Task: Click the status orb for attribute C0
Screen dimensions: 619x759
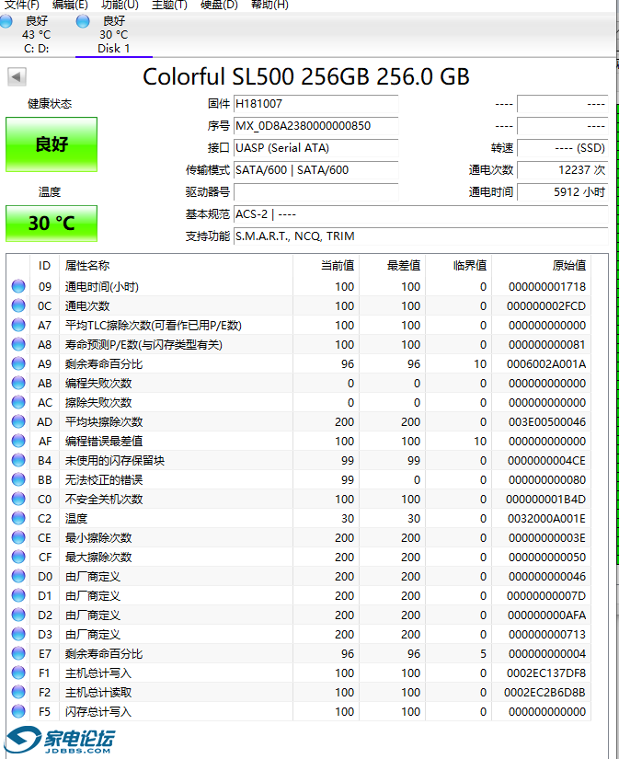Action: [x=18, y=499]
